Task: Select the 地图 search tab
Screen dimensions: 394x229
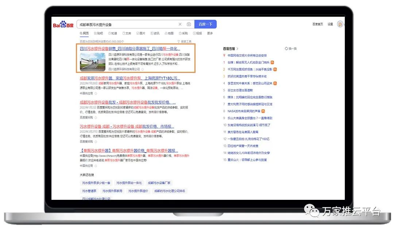Action: click(x=169, y=34)
